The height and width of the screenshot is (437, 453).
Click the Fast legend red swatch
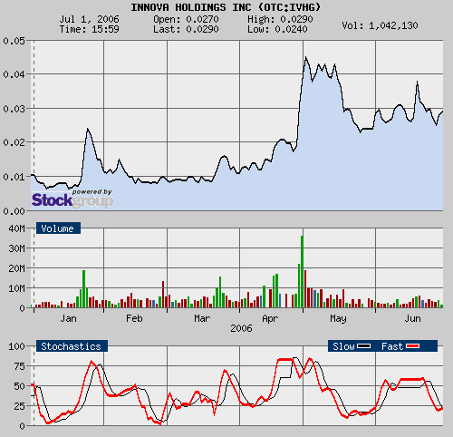pyautogui.click(x=412, y=346)
